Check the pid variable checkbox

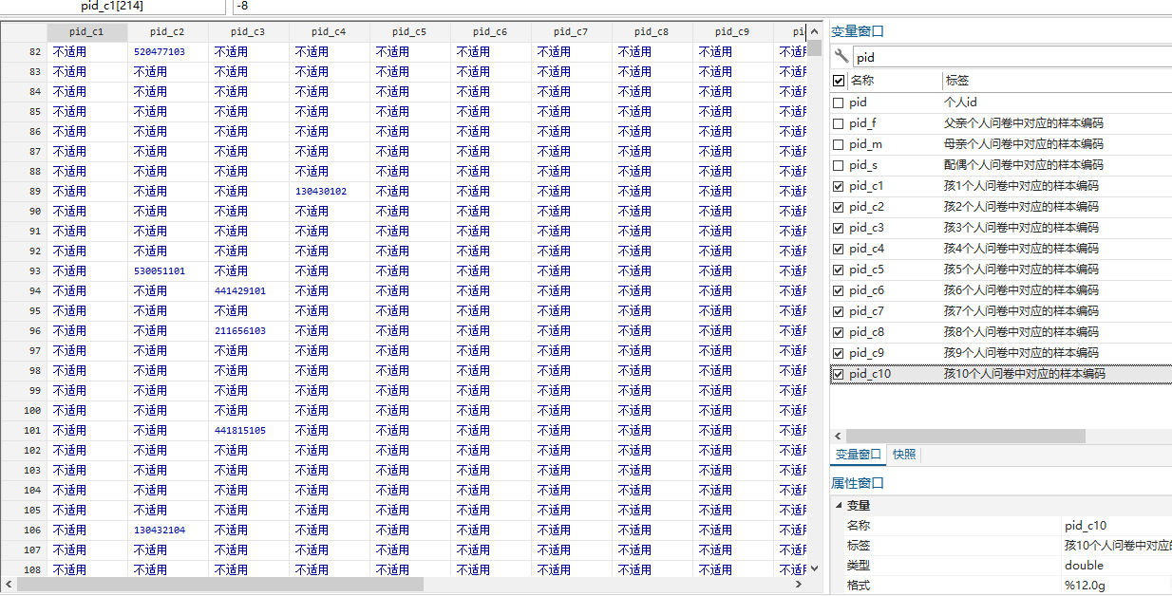click(838, 102)
